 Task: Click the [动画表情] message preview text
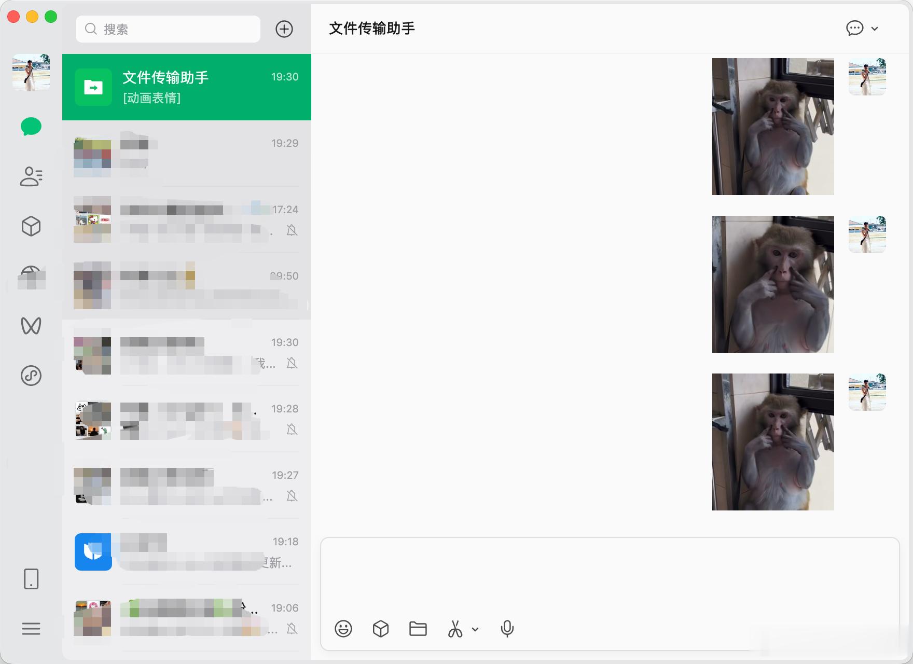coord(152,98)
